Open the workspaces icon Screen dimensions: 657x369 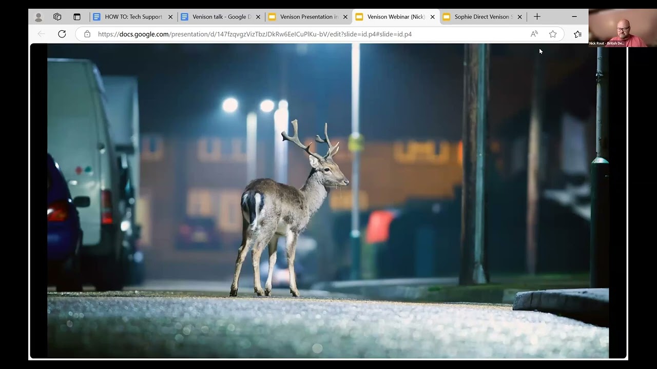(57, 17)
